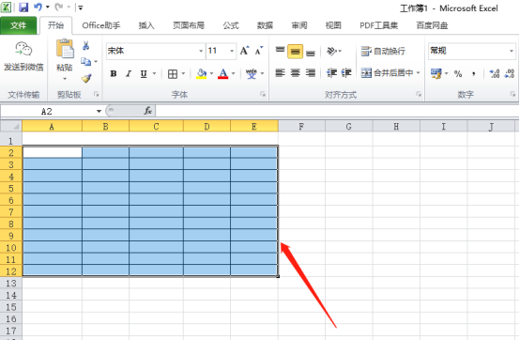Save the workbook with the floppy icon
This screenshot has height=340, width=520.
click(23, 7)
